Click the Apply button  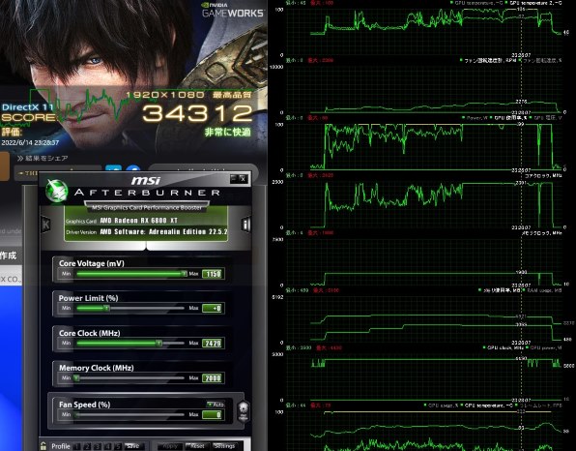coord(170,446)
